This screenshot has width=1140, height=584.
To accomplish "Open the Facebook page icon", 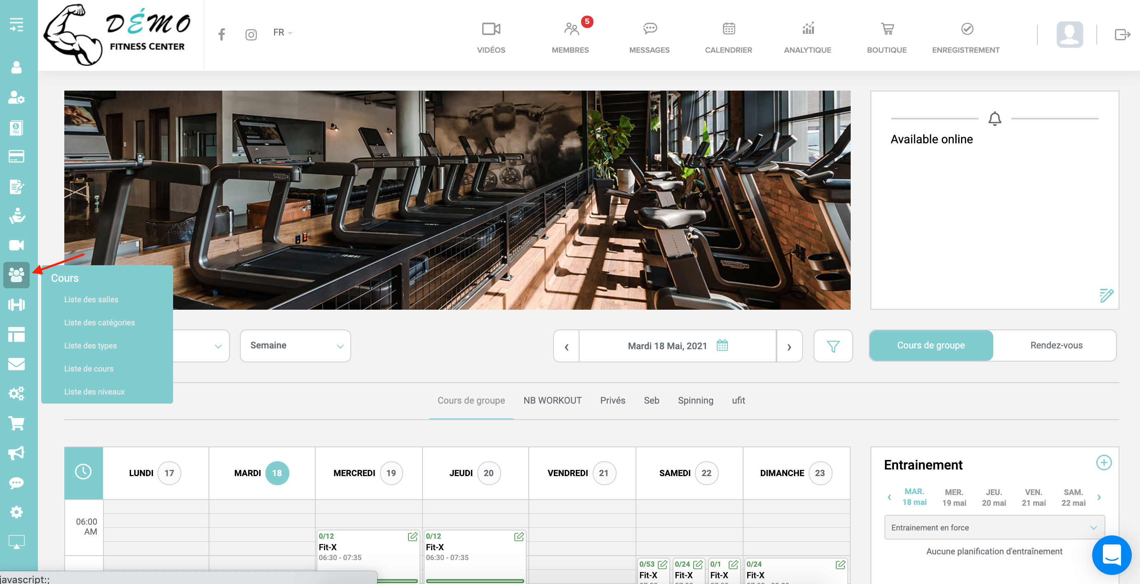I will click(221, 34).
